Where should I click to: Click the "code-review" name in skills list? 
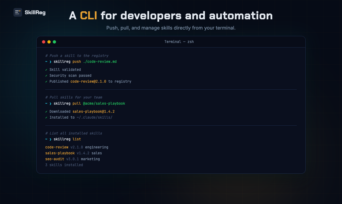pos(57,147)
